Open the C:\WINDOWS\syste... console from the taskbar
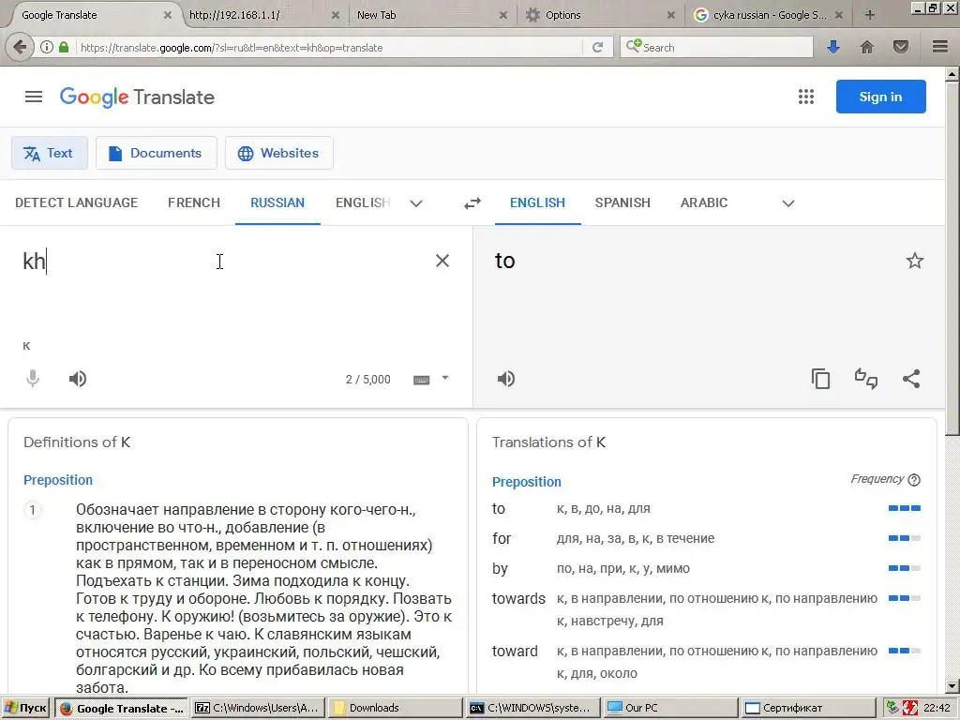Screen dimensions: 960x720 pyautogui.click(x=532, y=708)
